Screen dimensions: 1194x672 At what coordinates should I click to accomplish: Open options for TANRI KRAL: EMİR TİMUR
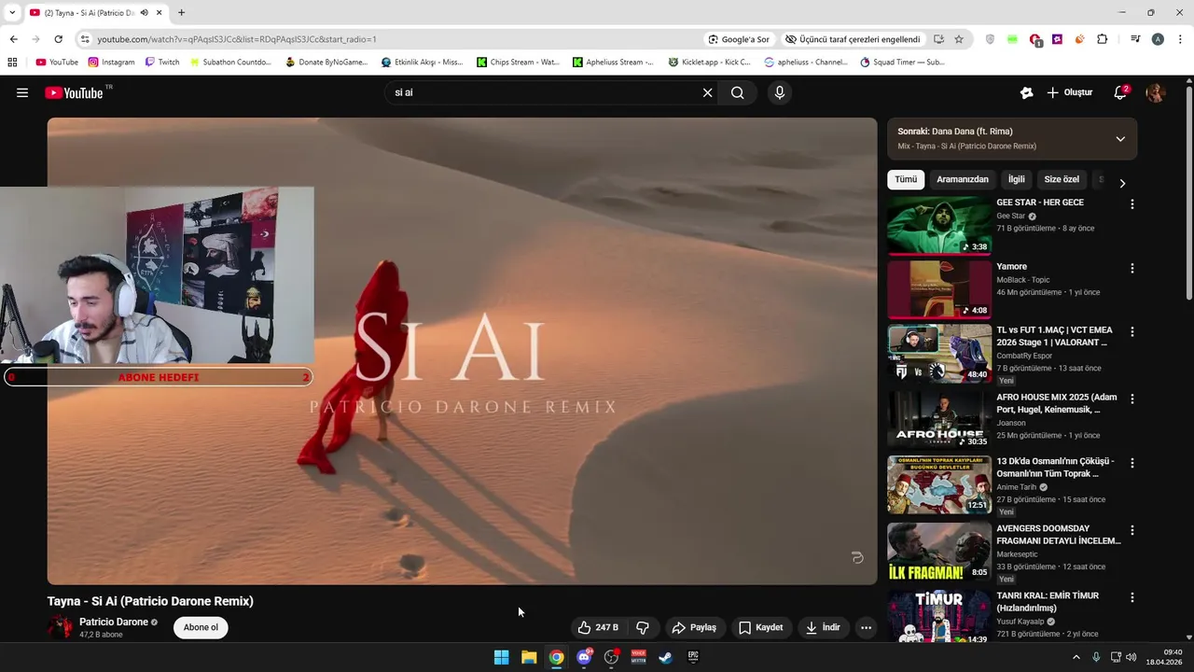(1132, 597)
